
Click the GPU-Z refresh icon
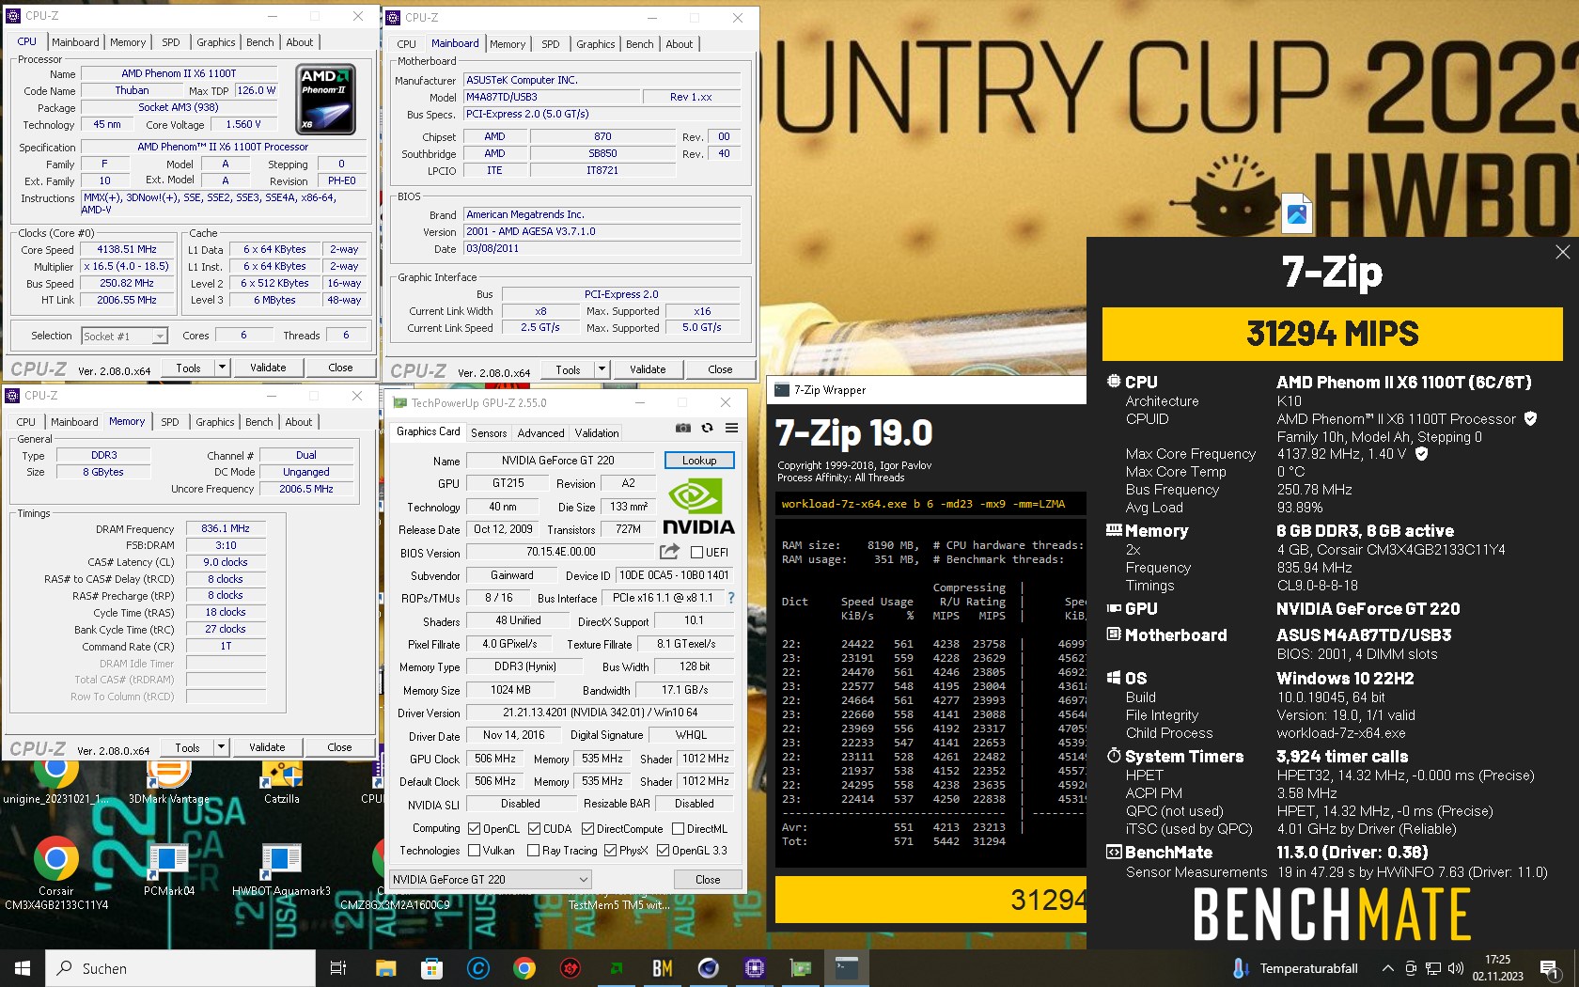click(707, 429)
